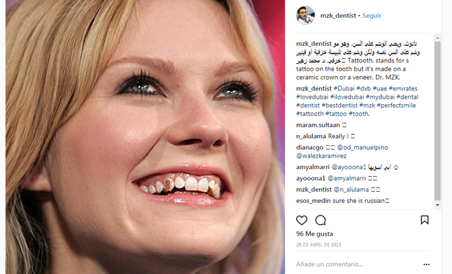Open comments via speech bubble icon
Viewport: 452px width, 274px height.
click(x=321, y=221)
